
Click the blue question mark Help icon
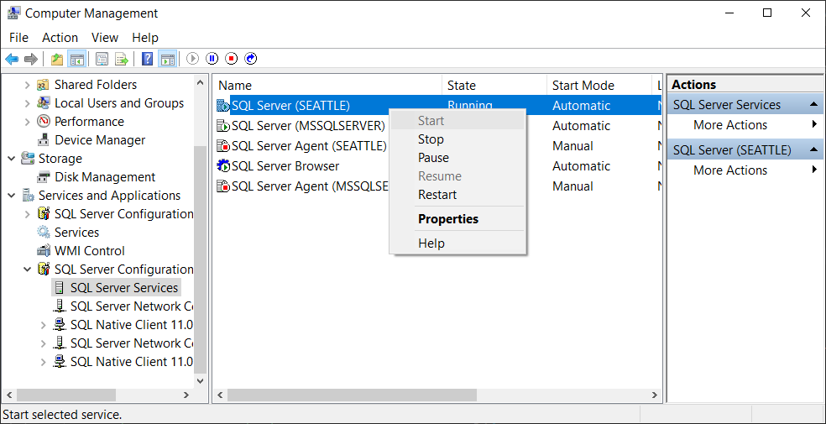point(148,59)
